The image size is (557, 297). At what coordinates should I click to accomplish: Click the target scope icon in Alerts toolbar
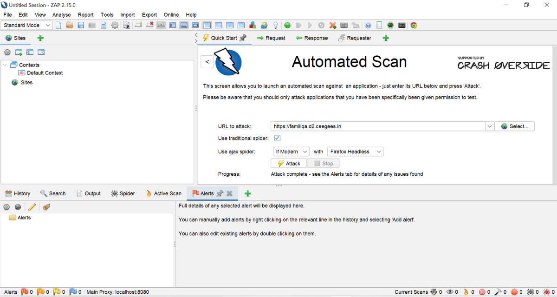(x=6, y=207)
